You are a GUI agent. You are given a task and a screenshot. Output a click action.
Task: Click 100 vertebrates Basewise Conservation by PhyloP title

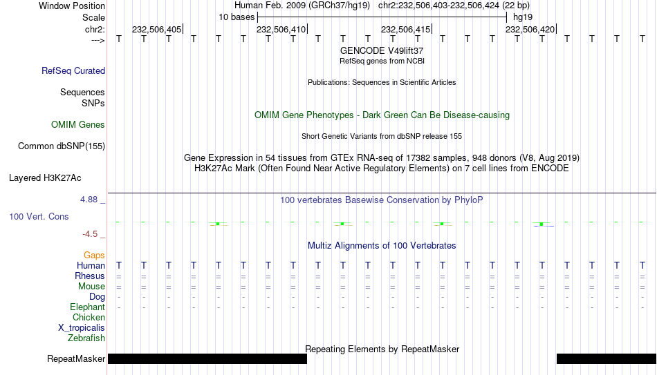[382, 200]
